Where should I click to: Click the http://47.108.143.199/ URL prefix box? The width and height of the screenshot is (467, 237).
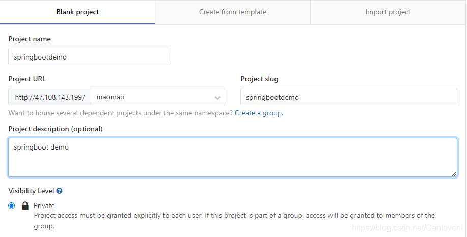tap(49, 97)
